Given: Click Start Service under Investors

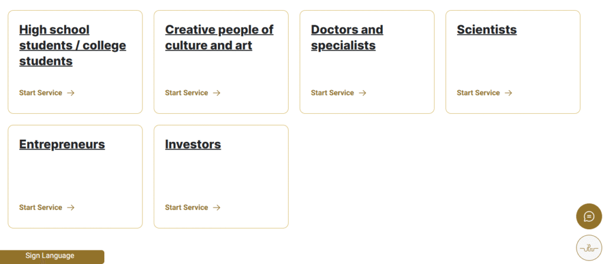Looking at the screenshot, I should tap(187, 207).
